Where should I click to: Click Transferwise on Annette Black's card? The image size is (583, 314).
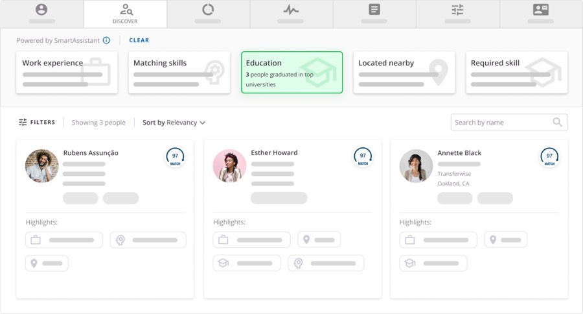(x=454, y=174)
